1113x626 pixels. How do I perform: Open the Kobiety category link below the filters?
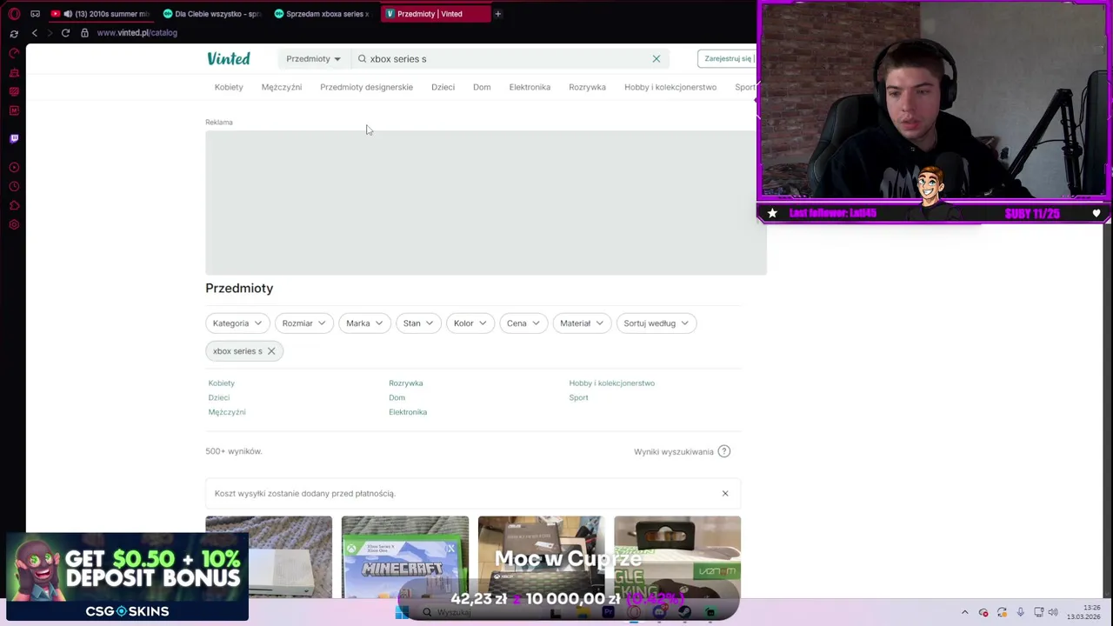(x=221, y=383)
